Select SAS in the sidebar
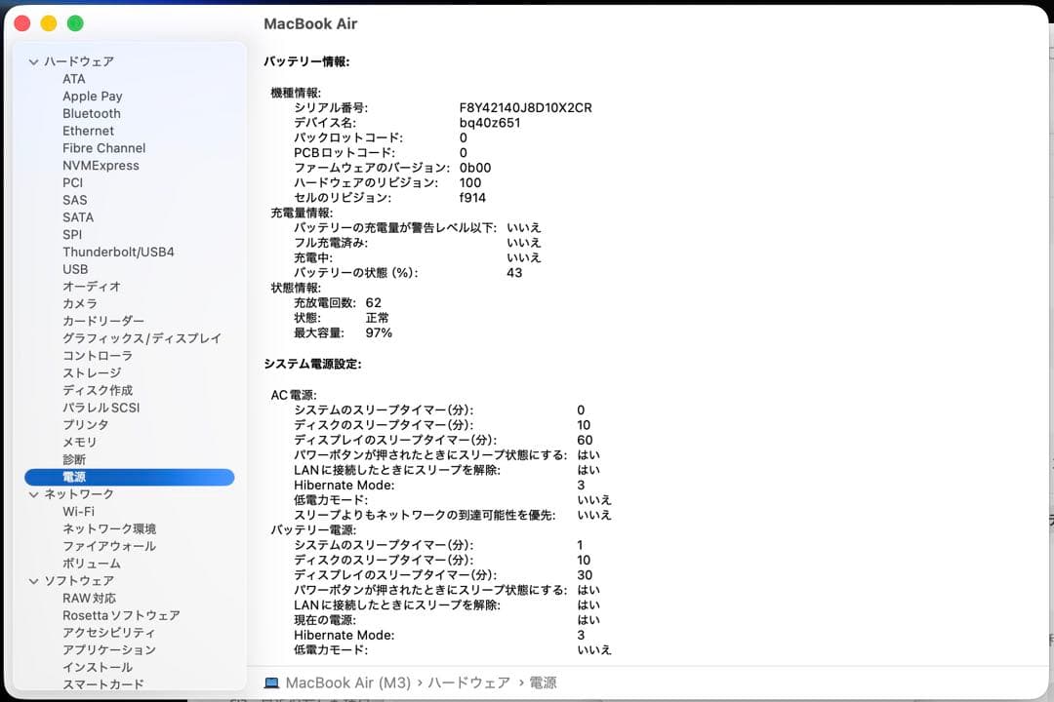 point(74,200)
